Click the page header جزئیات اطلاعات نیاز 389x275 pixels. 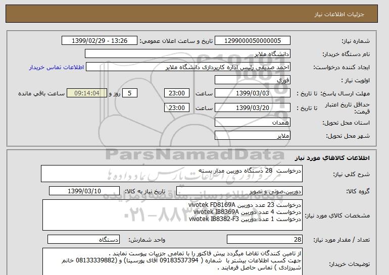pos(339,14)
